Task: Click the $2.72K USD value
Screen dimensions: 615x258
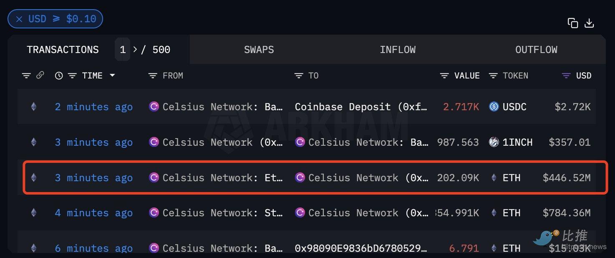Action: pyautogui.click(x=572, y=107)
